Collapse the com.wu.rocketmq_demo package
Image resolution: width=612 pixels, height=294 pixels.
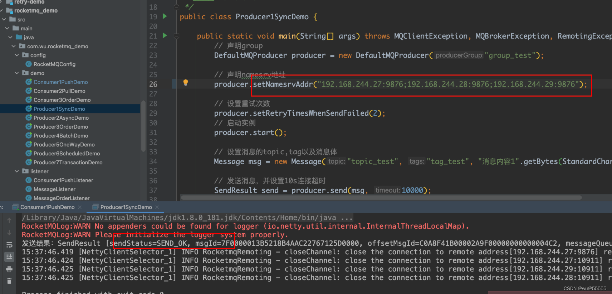(14, 46)
